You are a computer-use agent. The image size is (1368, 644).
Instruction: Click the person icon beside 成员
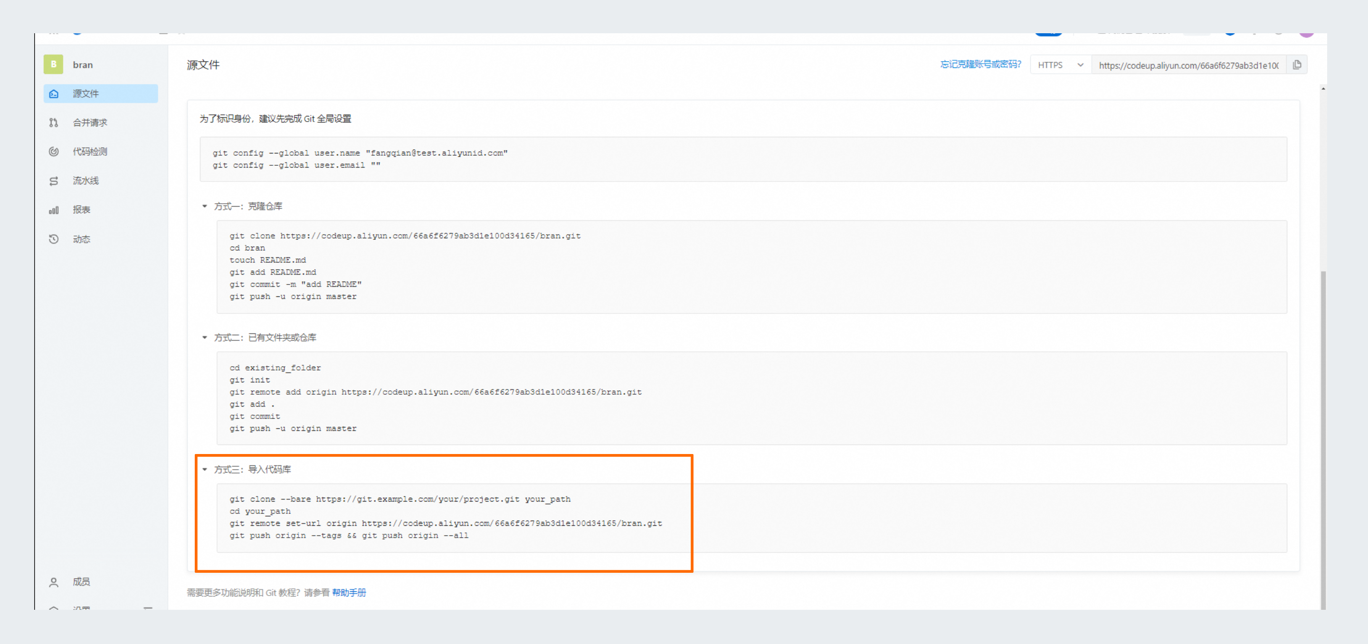click(x=54, y=582)
